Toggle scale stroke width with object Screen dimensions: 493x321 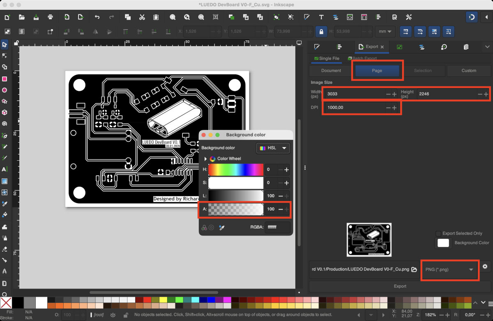[x=405, y=31]
